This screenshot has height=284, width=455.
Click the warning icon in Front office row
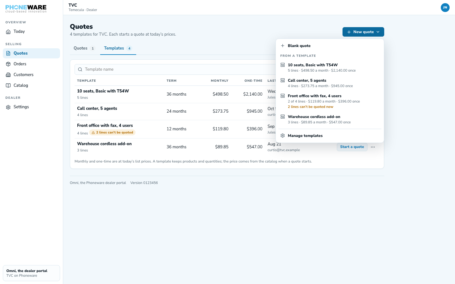pyautogui.click(x=93, y=133)
